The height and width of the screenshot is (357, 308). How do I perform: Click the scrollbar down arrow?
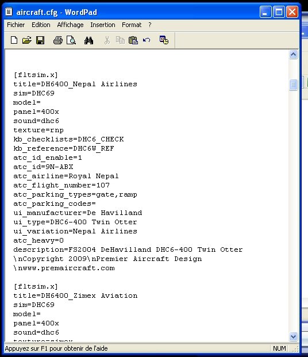pyautogui.click(x=293, y=336)
